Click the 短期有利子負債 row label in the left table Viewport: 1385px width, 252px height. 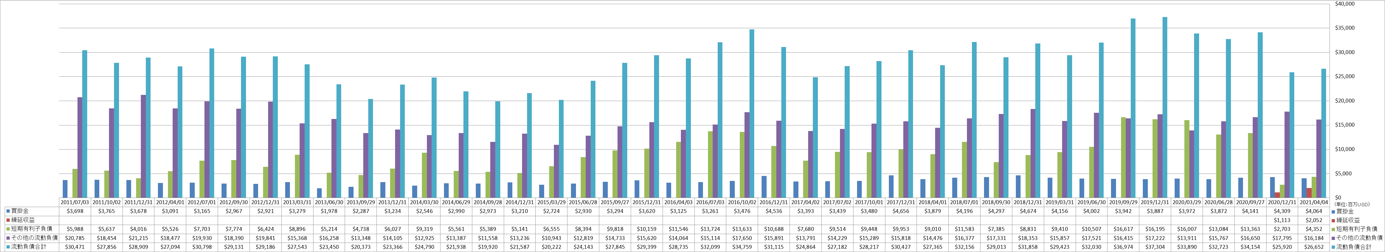[32, 229]
